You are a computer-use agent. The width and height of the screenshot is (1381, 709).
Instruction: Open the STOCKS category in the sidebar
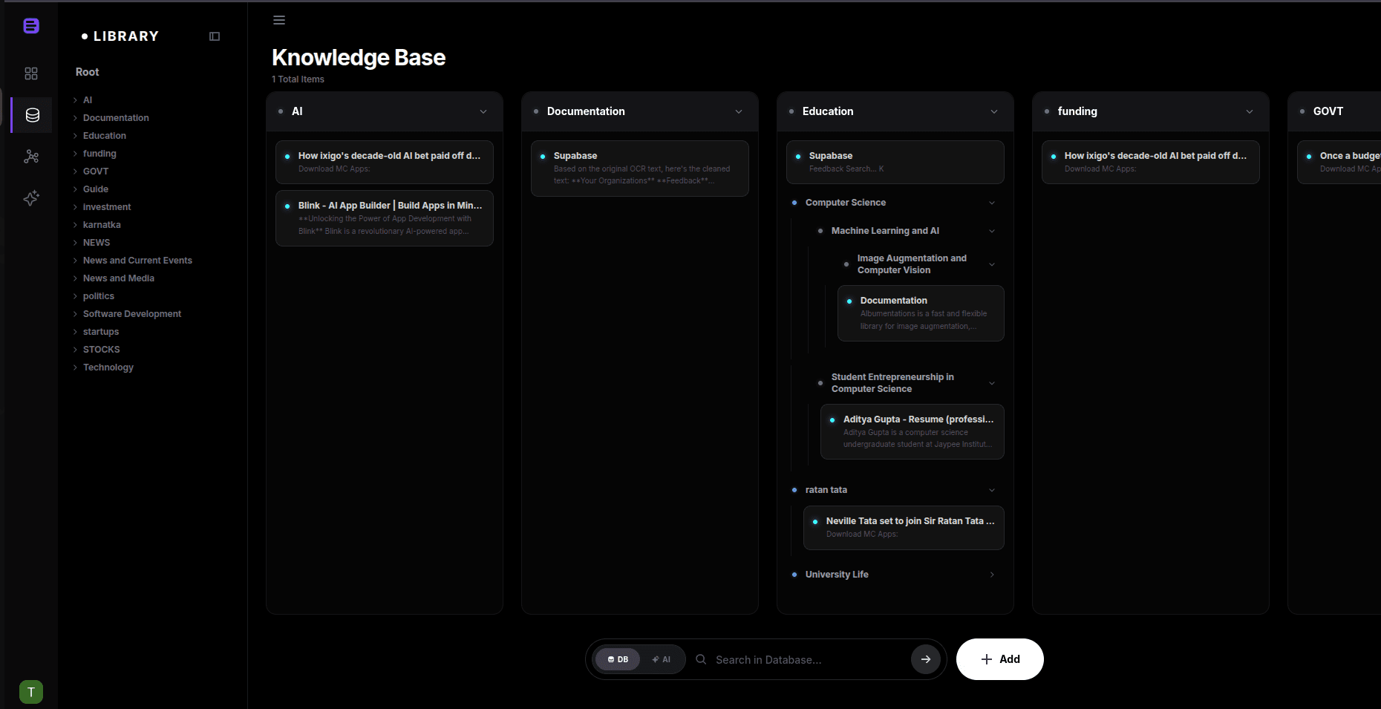pos(102,349)
